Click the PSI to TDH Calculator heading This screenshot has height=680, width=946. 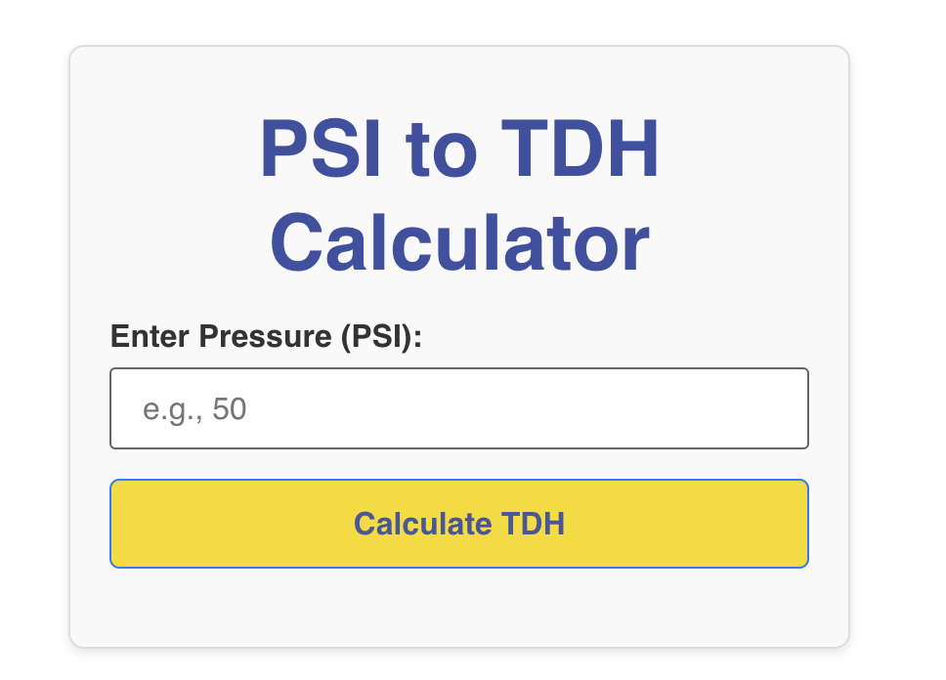point(458,195)
